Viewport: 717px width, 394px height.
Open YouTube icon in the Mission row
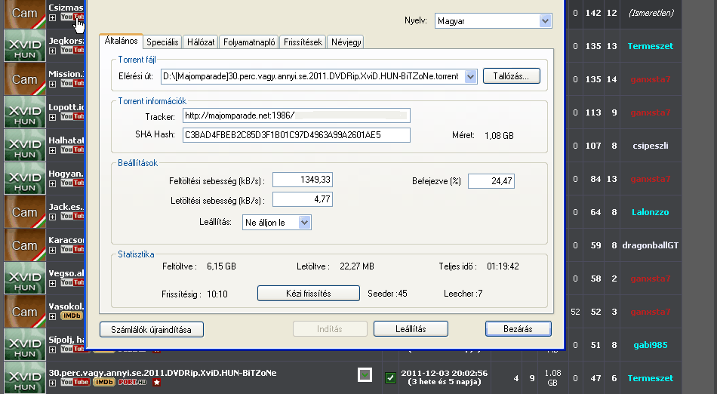point(72,83)
